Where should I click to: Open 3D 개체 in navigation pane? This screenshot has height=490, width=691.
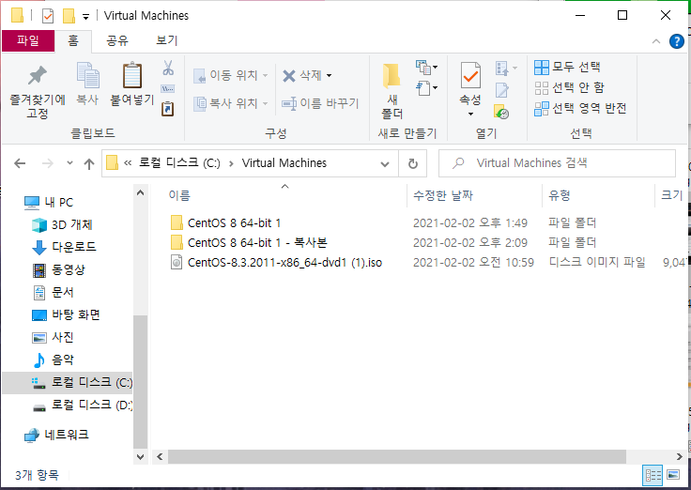point(63,224)
